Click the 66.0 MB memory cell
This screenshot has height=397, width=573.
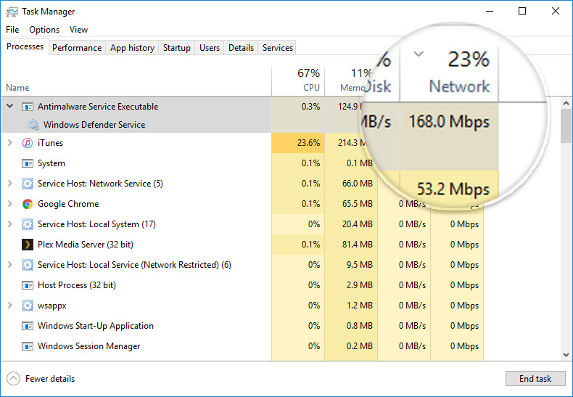coord(351,184)
